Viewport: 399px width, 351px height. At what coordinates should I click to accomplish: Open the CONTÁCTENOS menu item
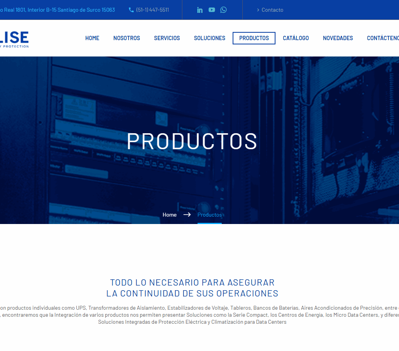click(383, 38)
